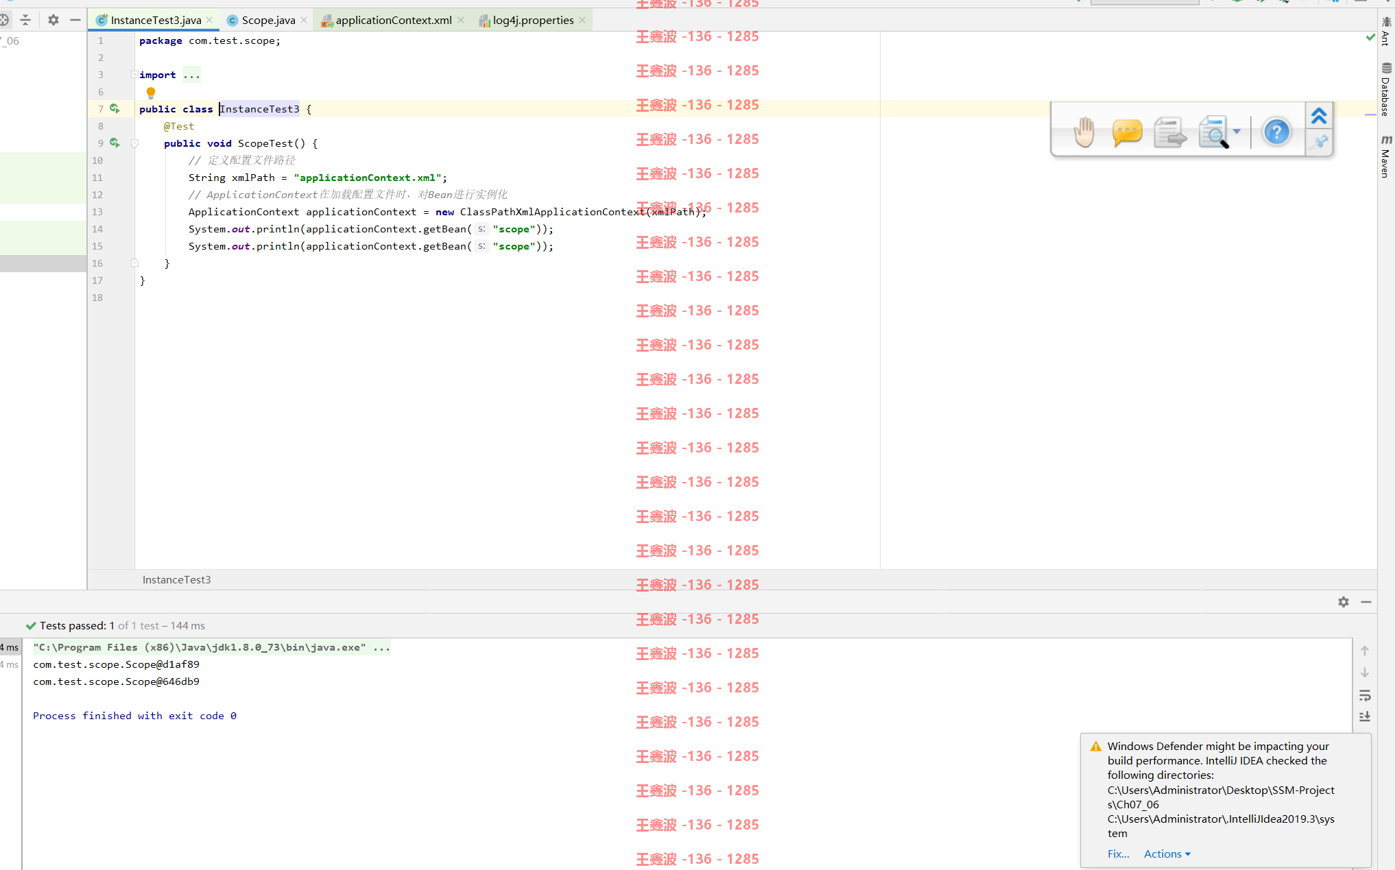Toggle soft-wrap in console output
The height and width of the screenshot is (870, 1395).
[x=1365, y=695]
